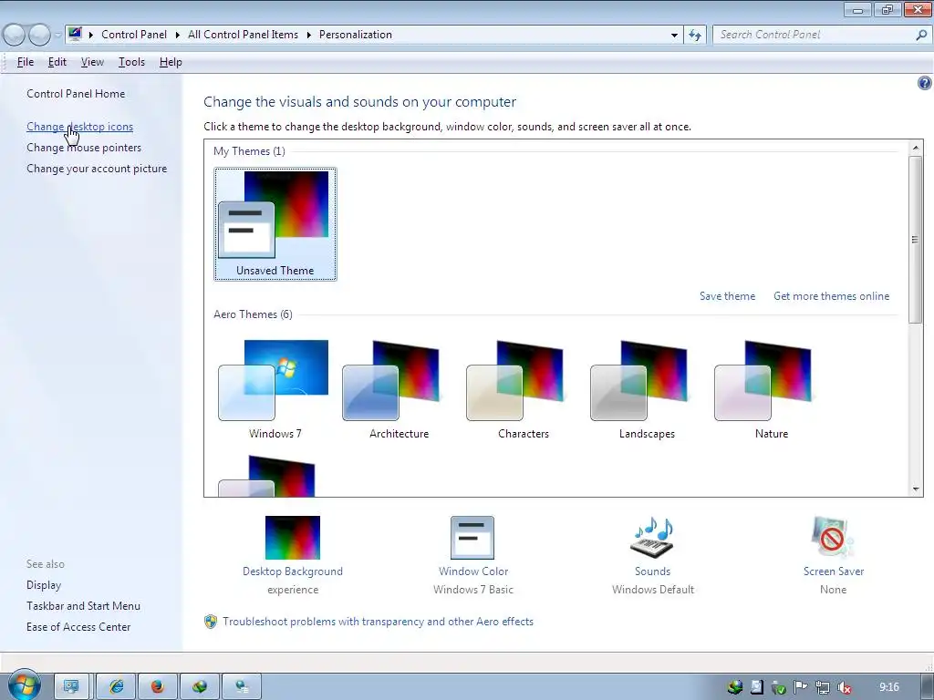The image size is (934, 700).
Task: Open the File menu
Action: click(25, 62)
